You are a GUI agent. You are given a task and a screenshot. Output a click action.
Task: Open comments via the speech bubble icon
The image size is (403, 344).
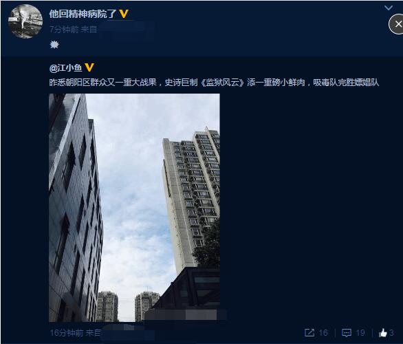(347, 333)
